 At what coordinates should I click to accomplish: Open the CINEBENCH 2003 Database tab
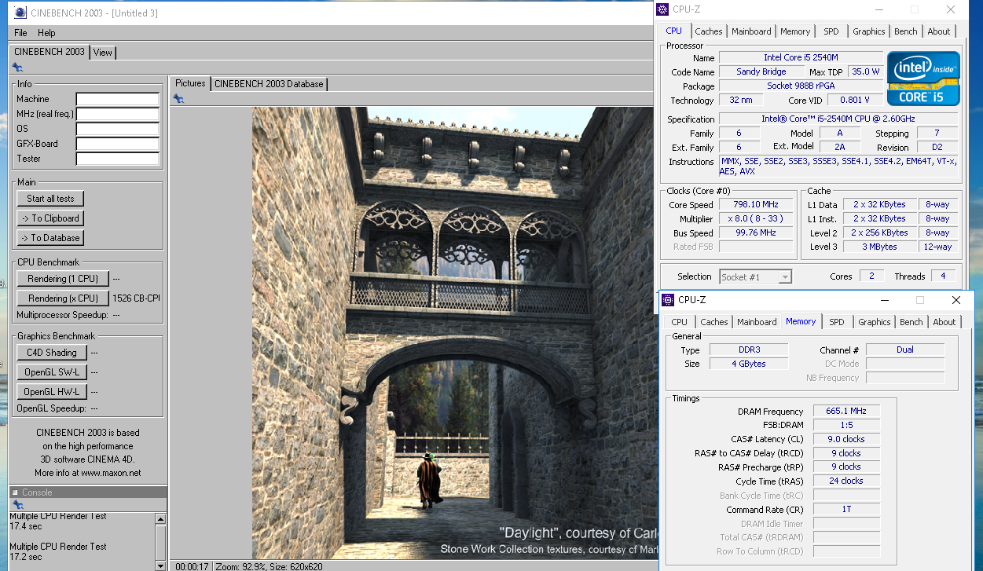269,83
